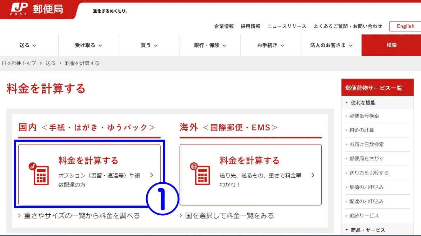This screenshot has width=421, height=236.
Task: Open 追跡サービス sidebar link
Action: pyautogui.click(x=362, y=216)
